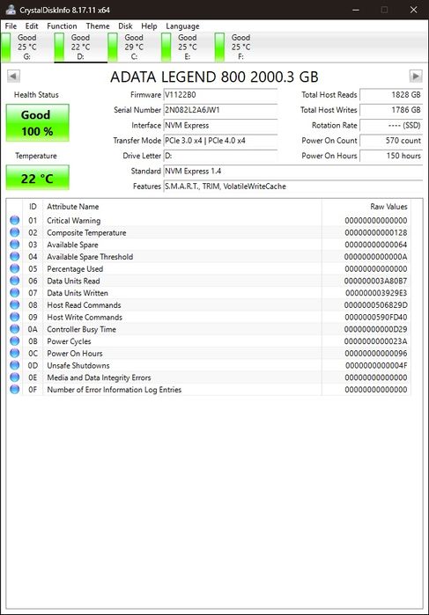Click the Total Host Reads value 1828 GB

coord(391,95)
